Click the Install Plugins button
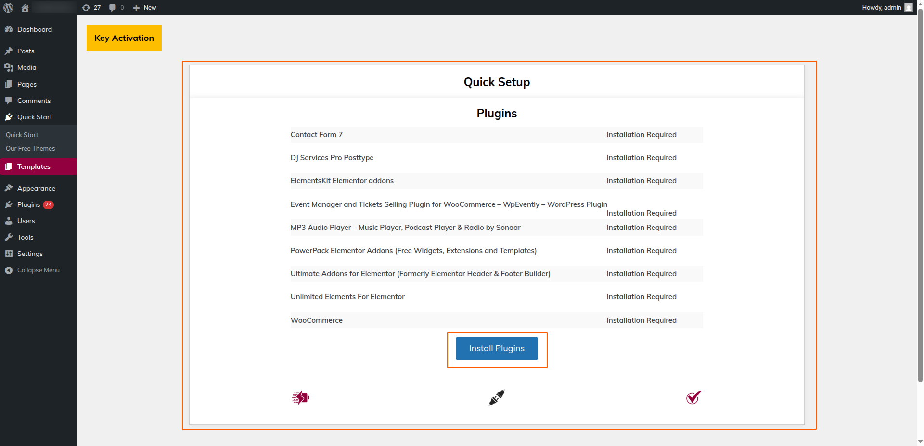The height and width of the screenshot is (446, 924). [x=497, y=348]
